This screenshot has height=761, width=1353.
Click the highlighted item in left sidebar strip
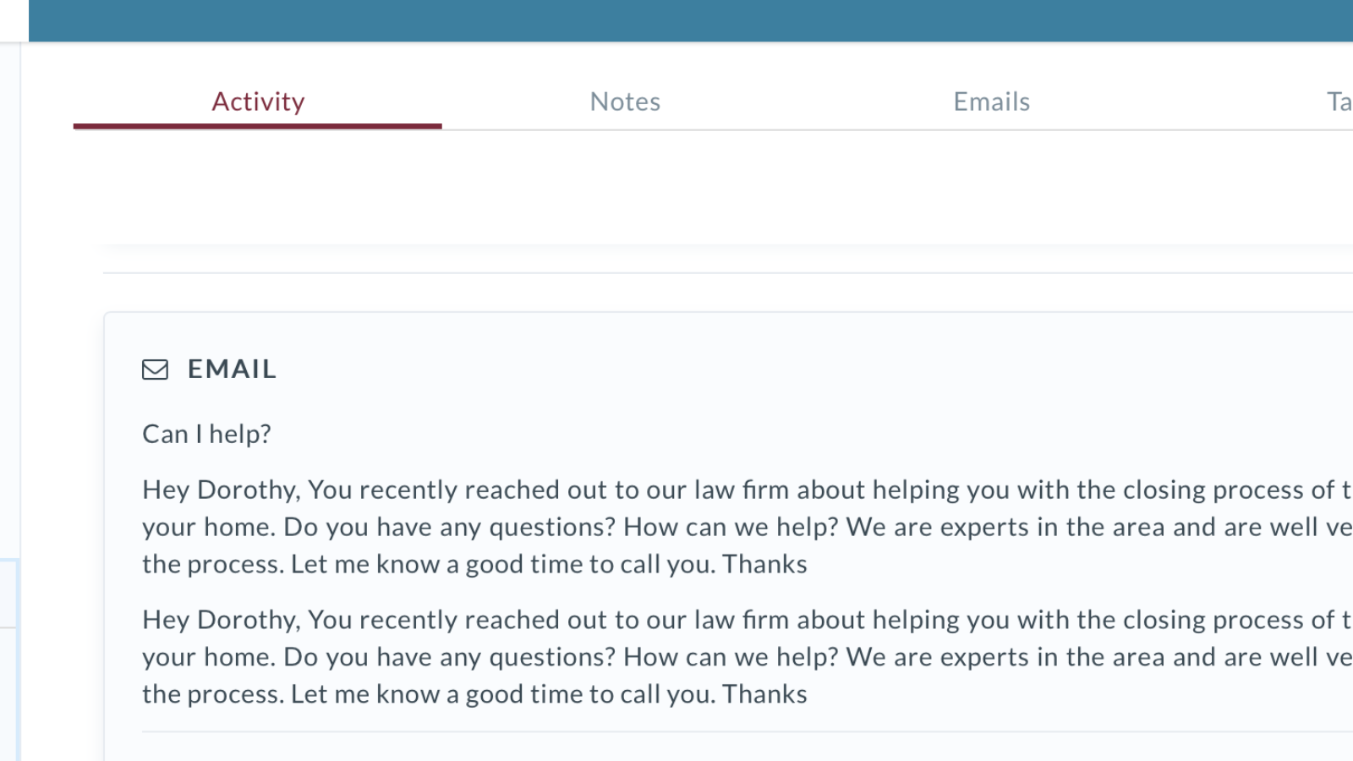coord(8,593)
